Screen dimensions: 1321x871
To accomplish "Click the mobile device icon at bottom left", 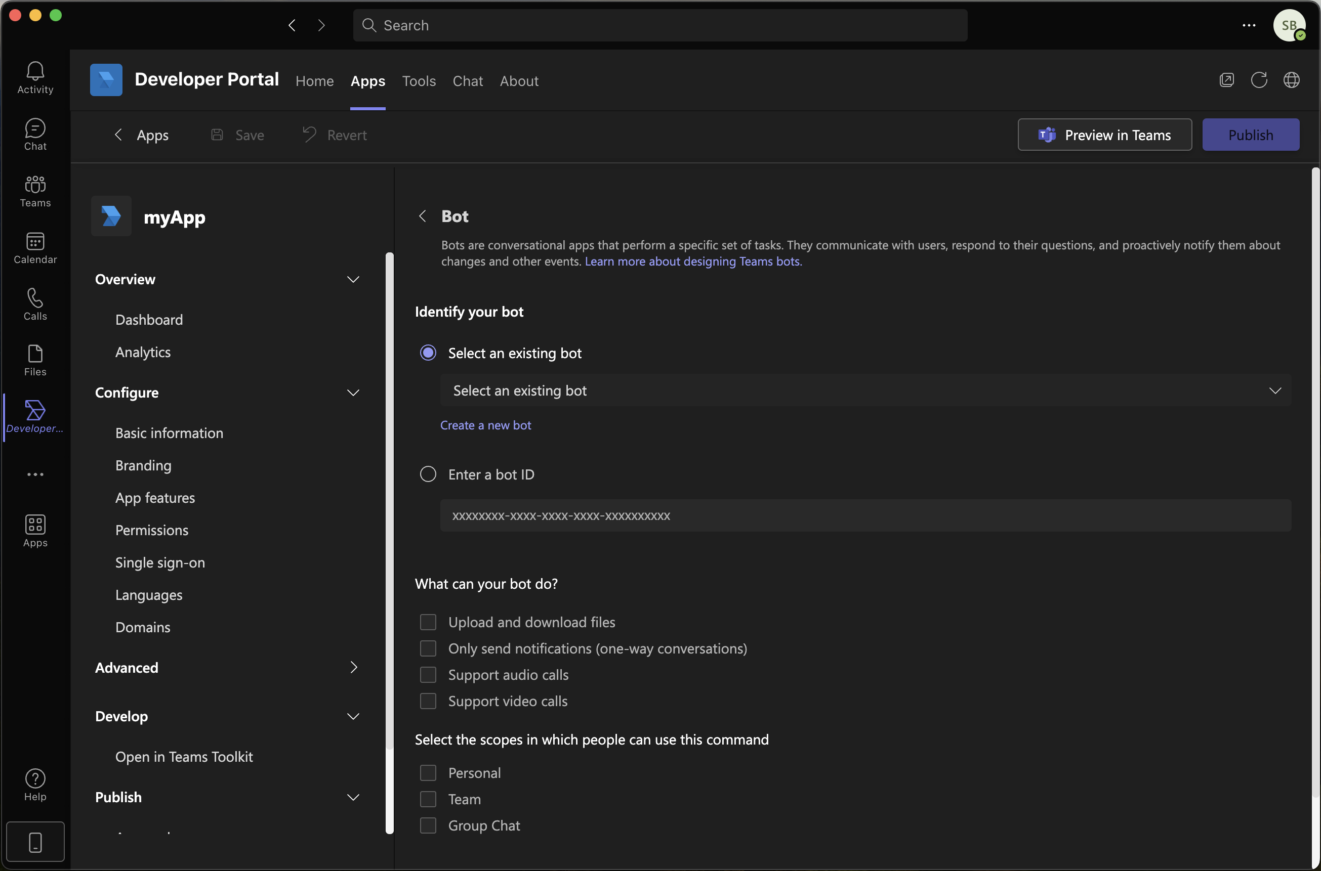I will (35, 842).
